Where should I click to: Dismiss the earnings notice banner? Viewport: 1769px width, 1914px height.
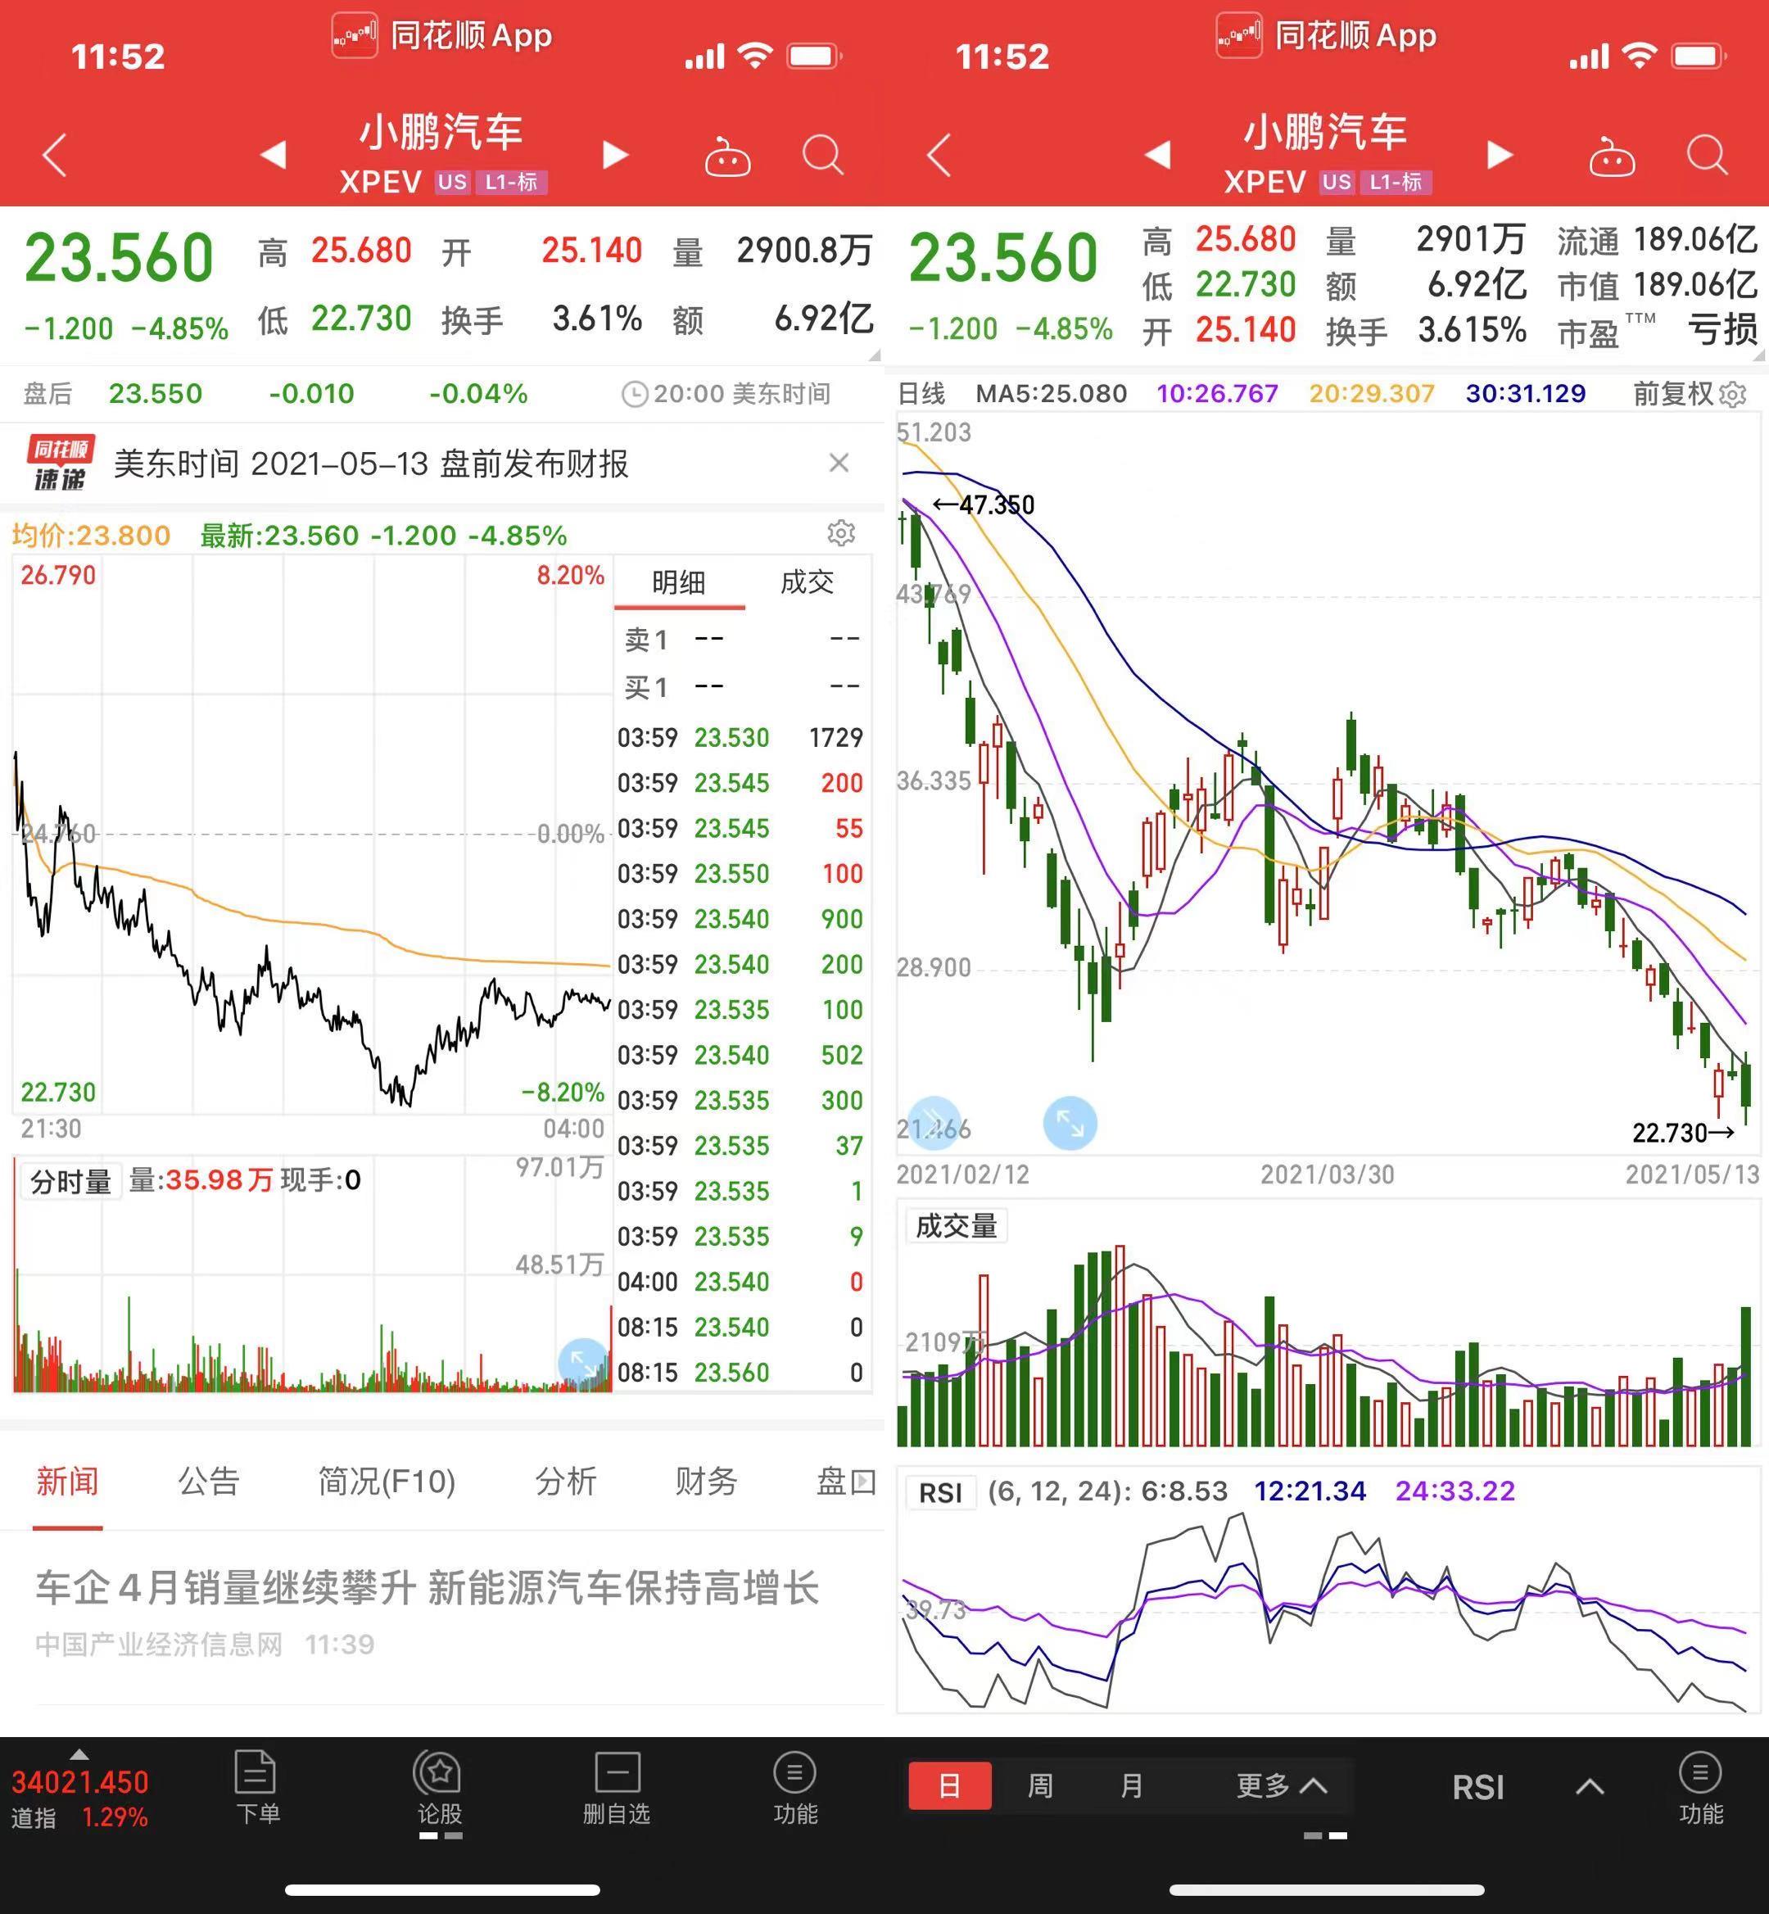coord(839,464)
